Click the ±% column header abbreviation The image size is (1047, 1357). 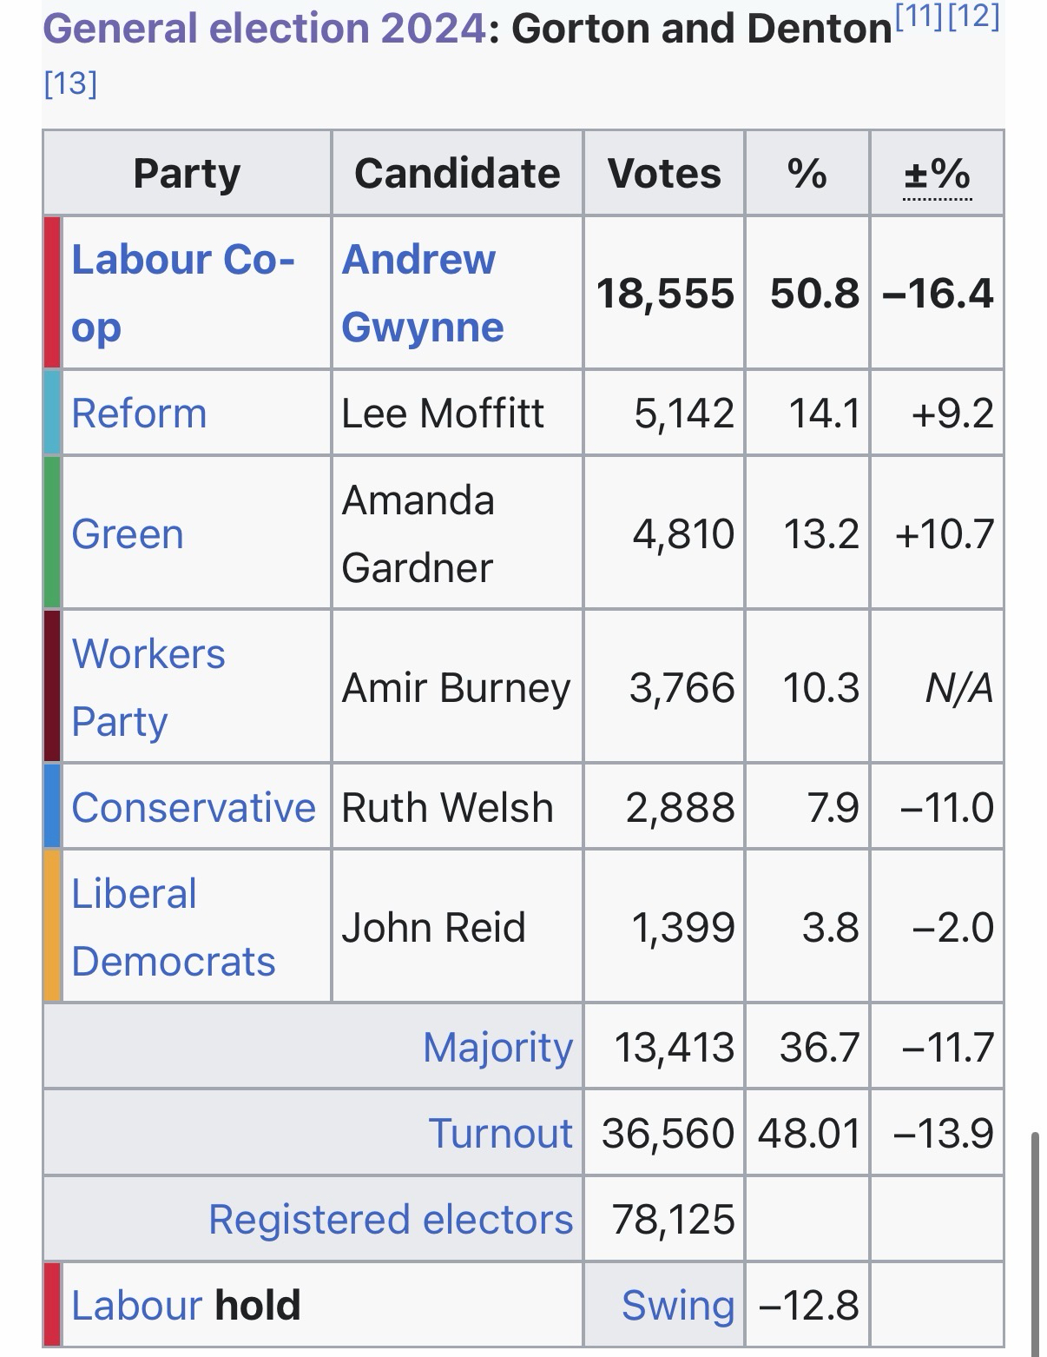tap(937, 175)
